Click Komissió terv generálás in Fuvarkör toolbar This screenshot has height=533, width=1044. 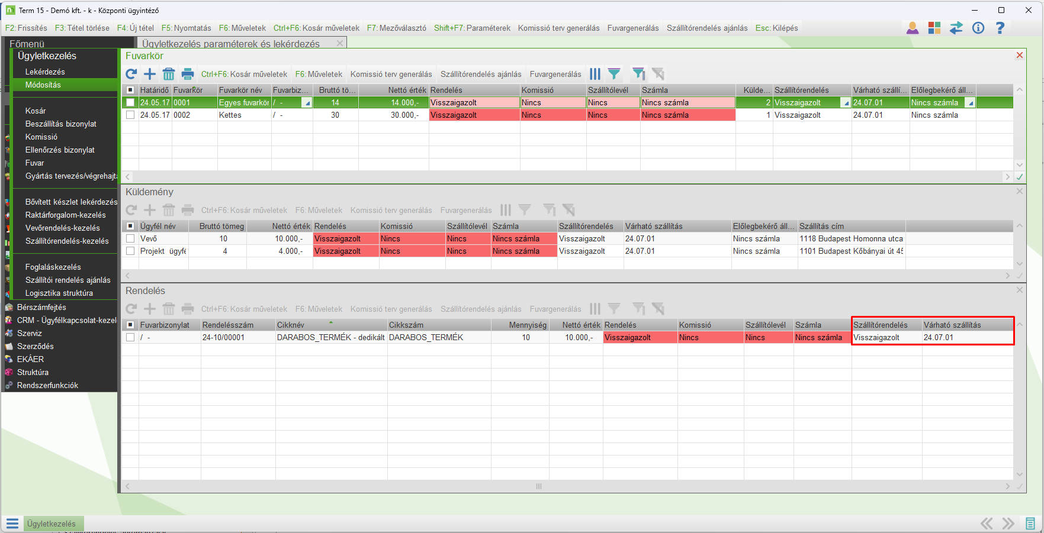(x=391, y=74)
